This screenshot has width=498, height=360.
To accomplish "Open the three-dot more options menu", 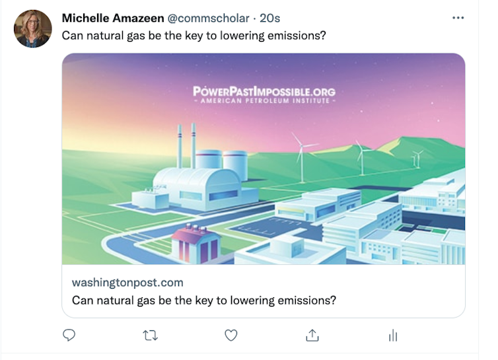I will [x=458, y=18].
